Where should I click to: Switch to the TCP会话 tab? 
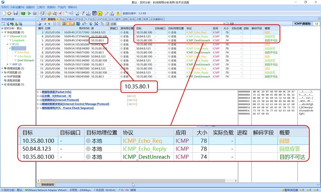[90, 19]
